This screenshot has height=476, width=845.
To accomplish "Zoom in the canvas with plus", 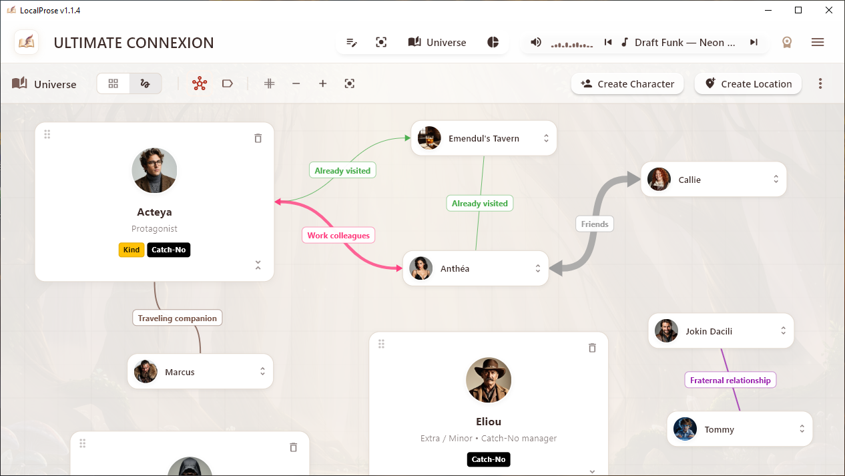I will (x=323, y=83).
